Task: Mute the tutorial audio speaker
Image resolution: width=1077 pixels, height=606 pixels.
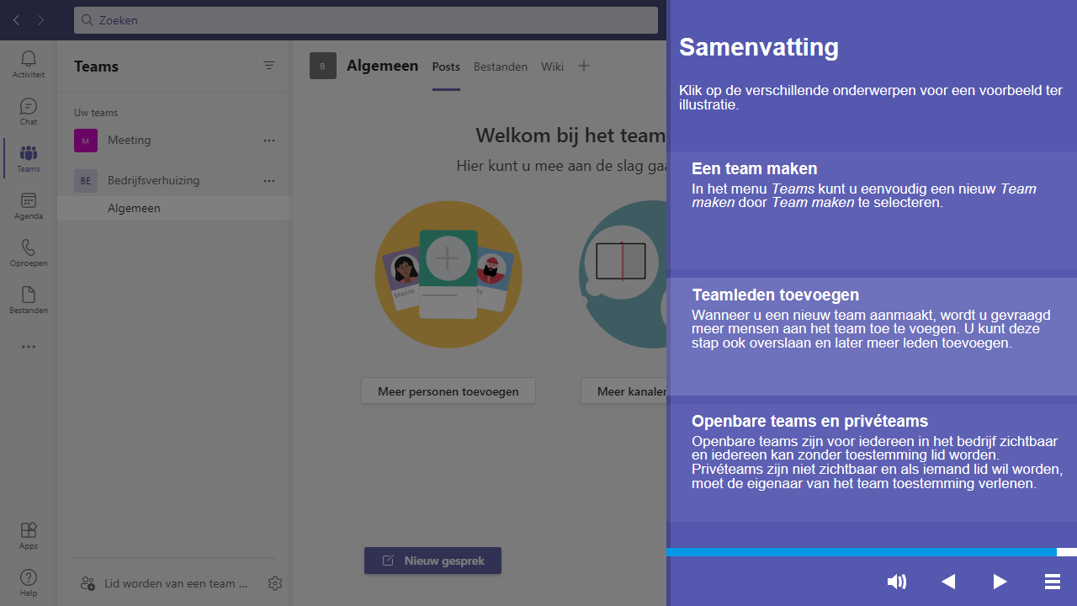Action: pyautogui.click(x=897, y=582)
